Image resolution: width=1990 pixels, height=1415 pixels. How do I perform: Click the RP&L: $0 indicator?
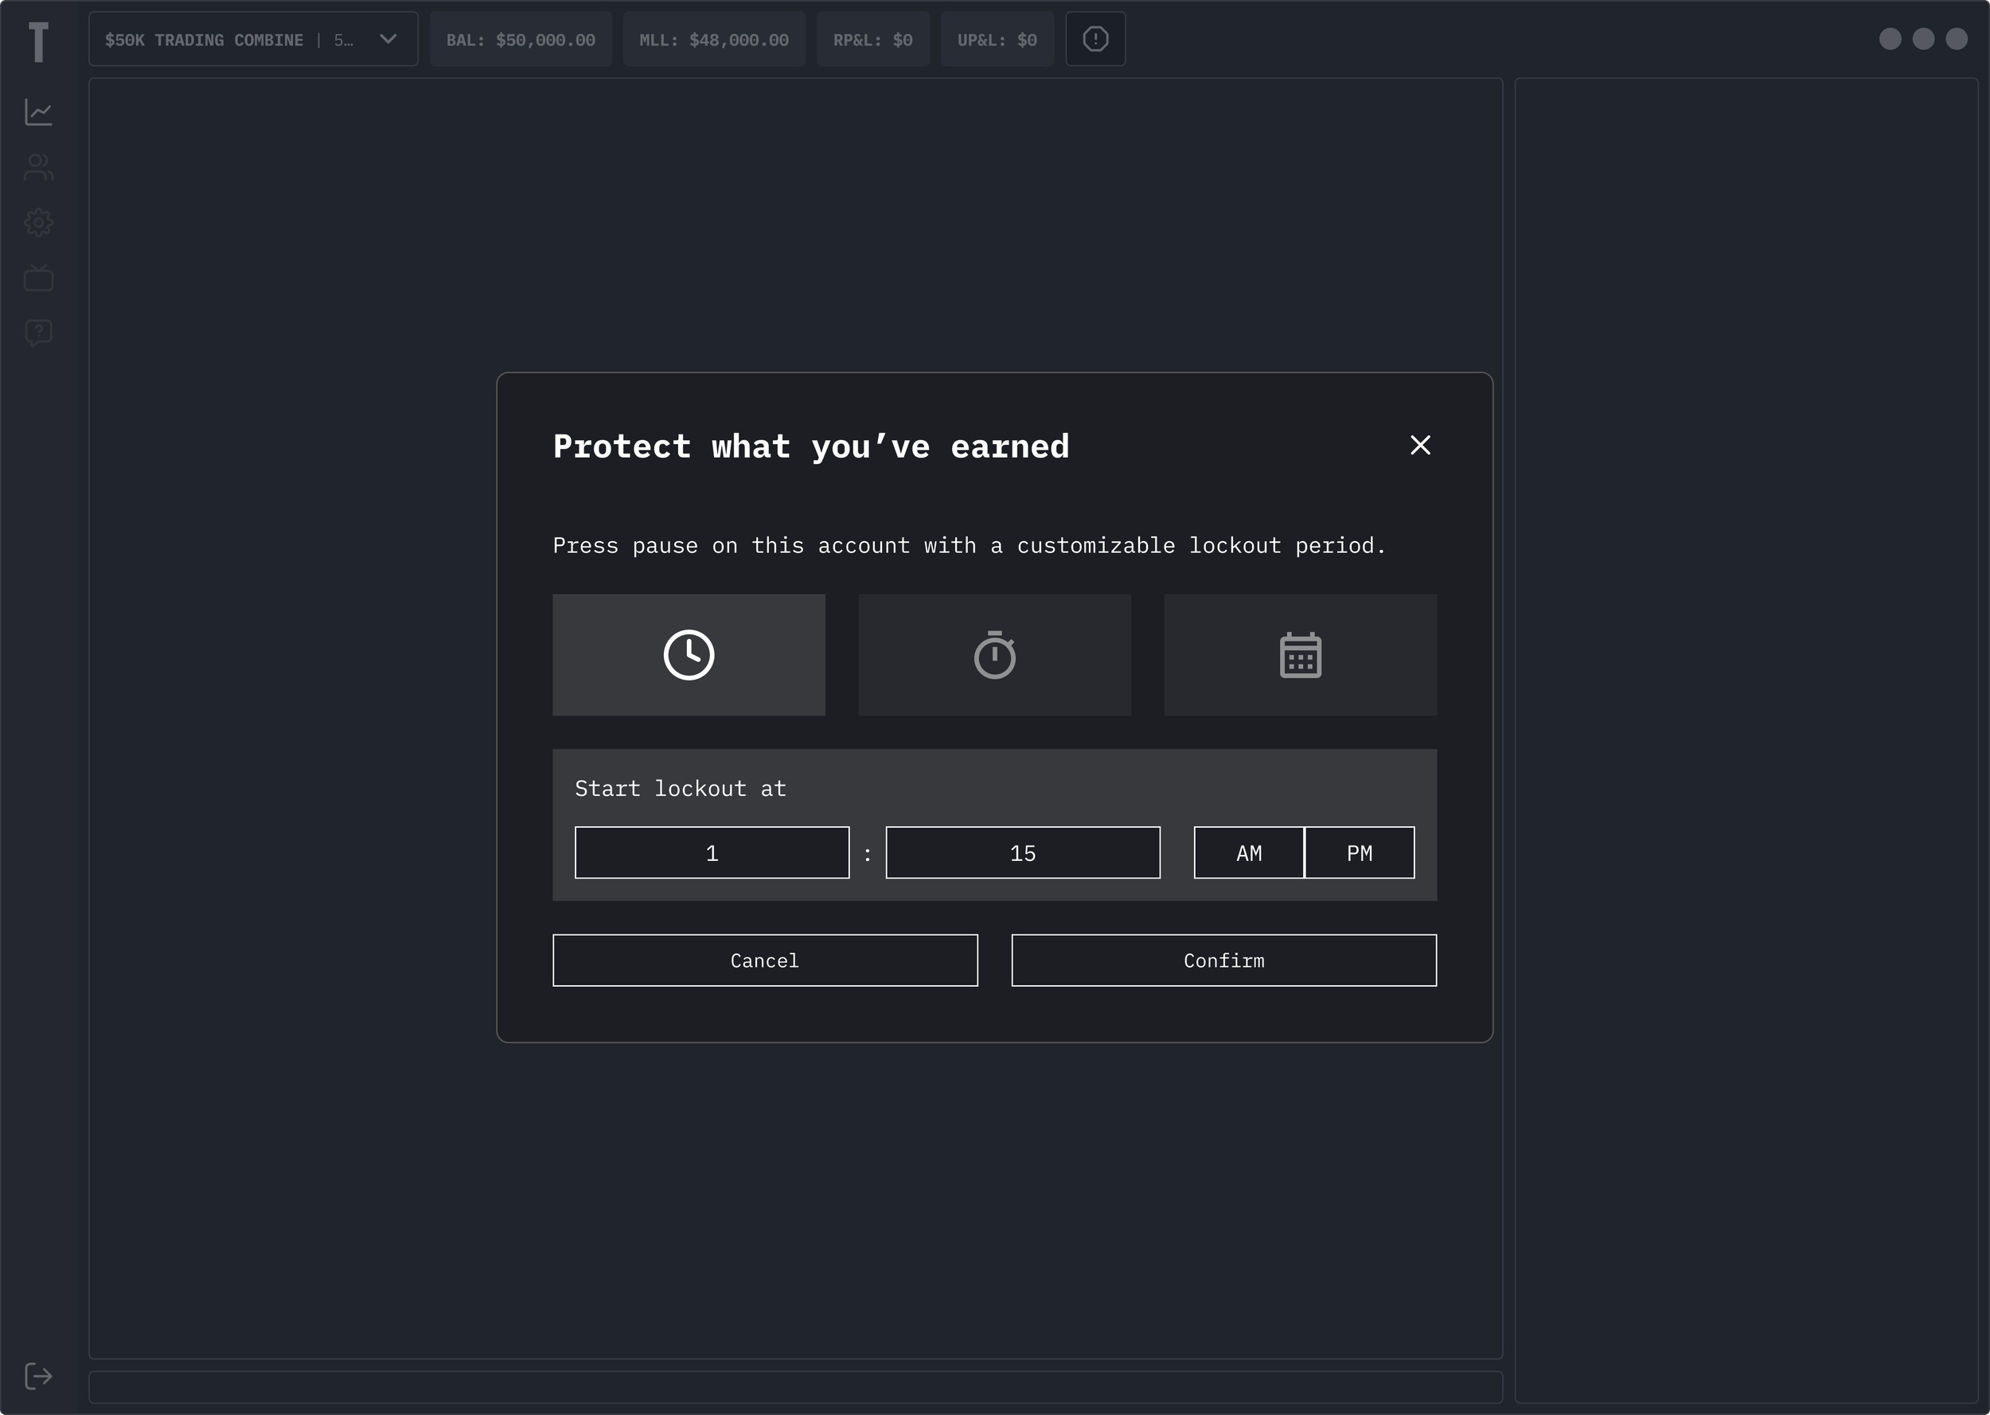872,39
